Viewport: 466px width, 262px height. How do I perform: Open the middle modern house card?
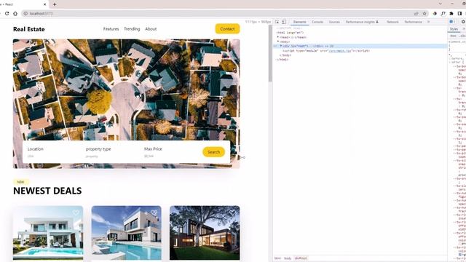click(x=126, y=233)
